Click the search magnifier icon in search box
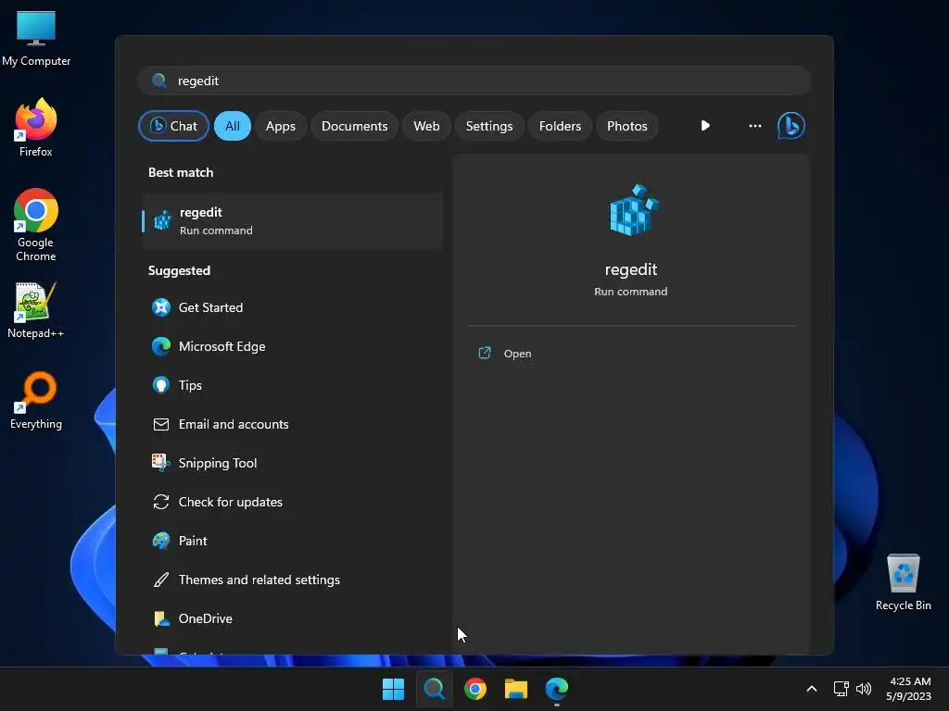 [159, 81]
